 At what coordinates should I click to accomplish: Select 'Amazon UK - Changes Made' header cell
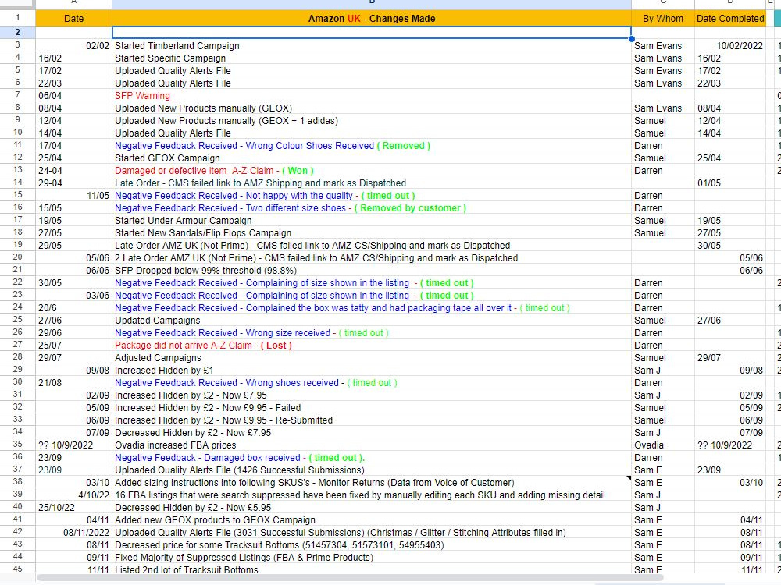372,19
